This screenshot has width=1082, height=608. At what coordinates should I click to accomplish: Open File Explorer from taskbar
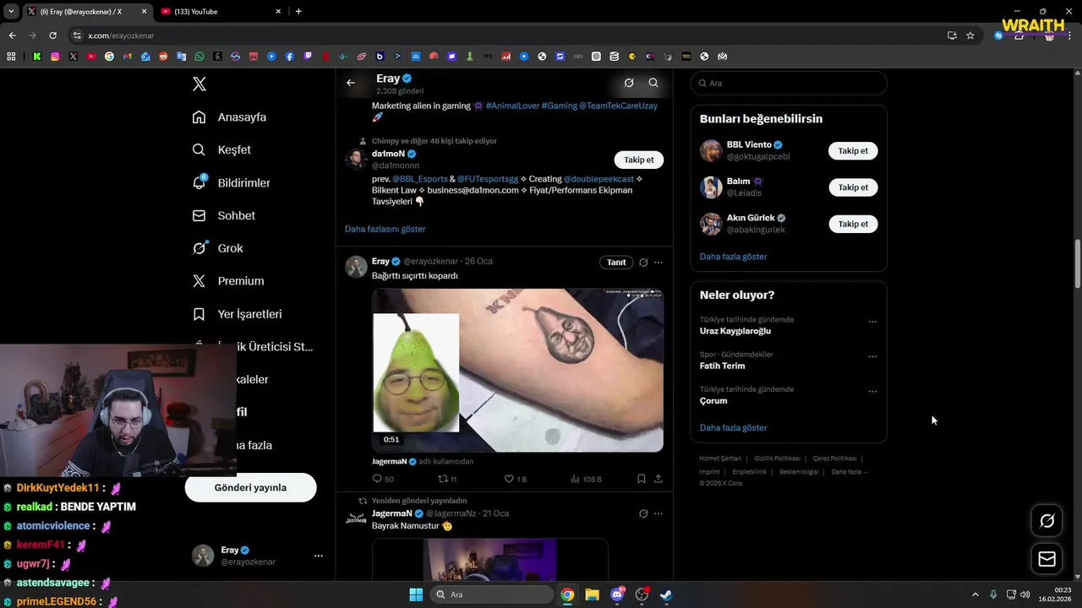point(592,594)
